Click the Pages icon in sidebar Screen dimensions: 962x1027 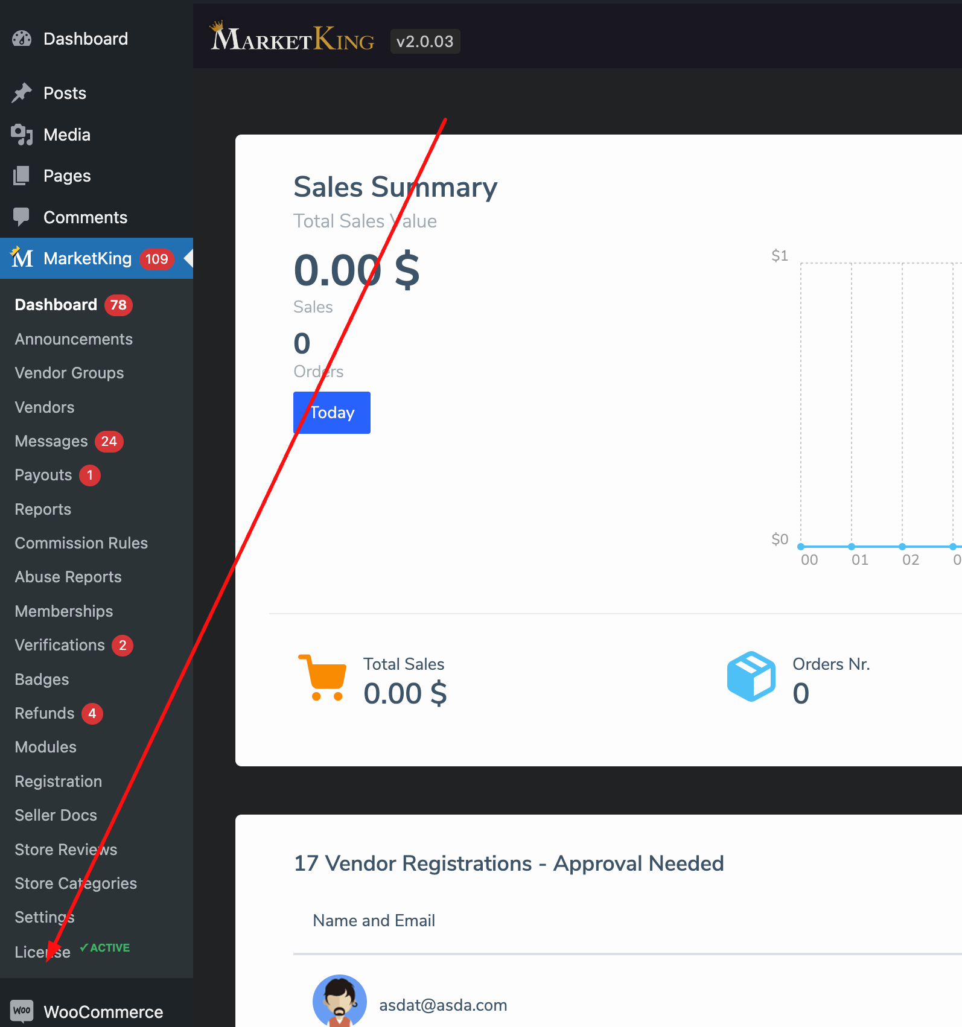point(22,176)
